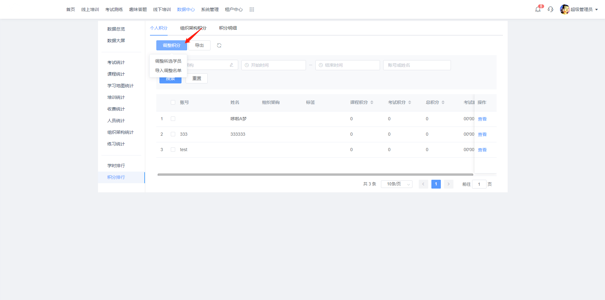Check the checkbox for row 333
Viewport: 605px width, 300px height.
(173, 134)
